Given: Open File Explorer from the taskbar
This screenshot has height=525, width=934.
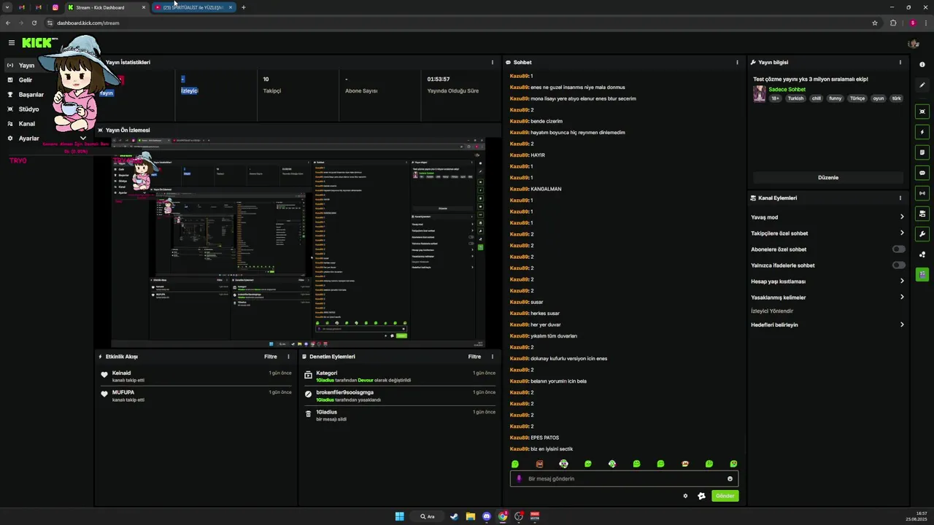Looking at the screenshot, I should point(471,516).
